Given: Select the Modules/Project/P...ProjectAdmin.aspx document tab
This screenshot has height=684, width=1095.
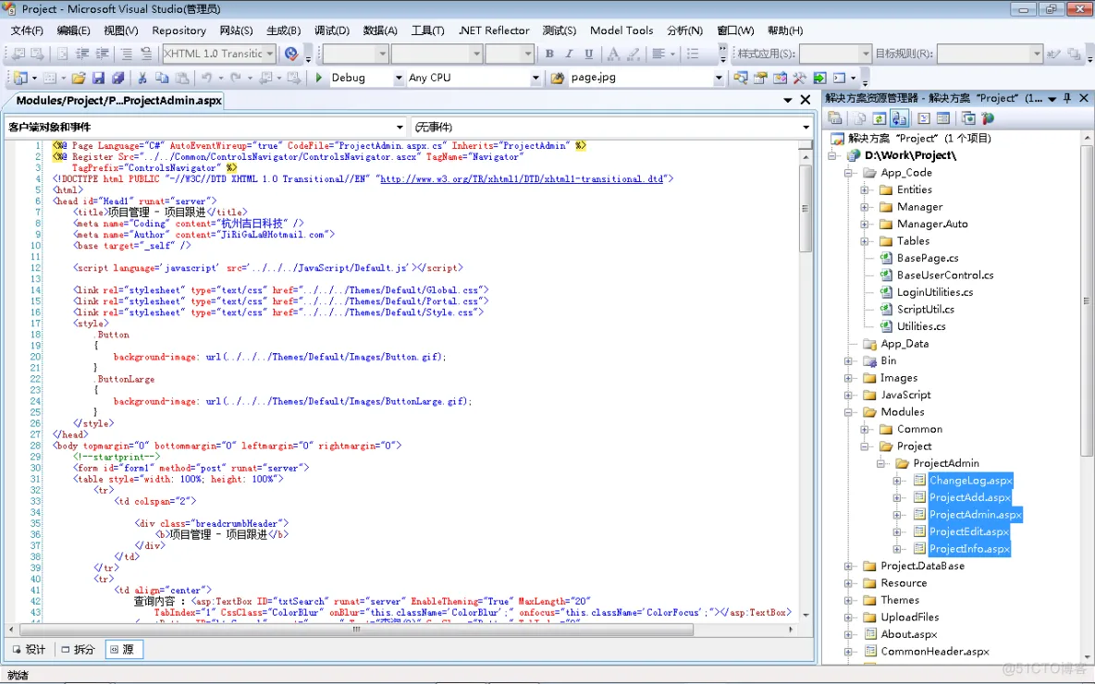Looking at the screenshot, I should [118, 101].
